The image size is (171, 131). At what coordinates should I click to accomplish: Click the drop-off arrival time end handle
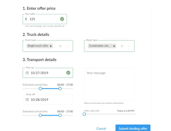60,115
